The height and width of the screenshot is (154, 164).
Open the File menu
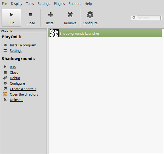(4, 4)
